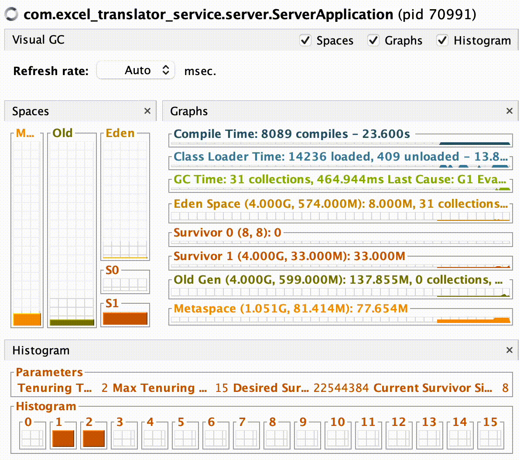This screenshot has width=520, height=460.
Task: Click the Graphs panel header
Action: (340, 111)
